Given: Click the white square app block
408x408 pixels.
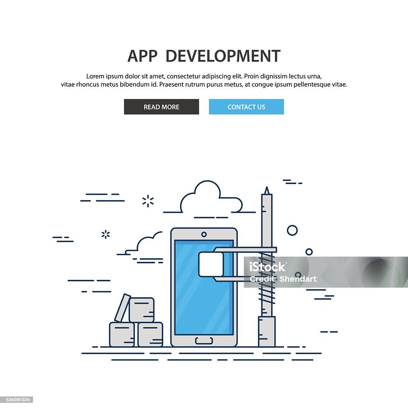Looking at the screenshot, I should (x=211, y=264).
